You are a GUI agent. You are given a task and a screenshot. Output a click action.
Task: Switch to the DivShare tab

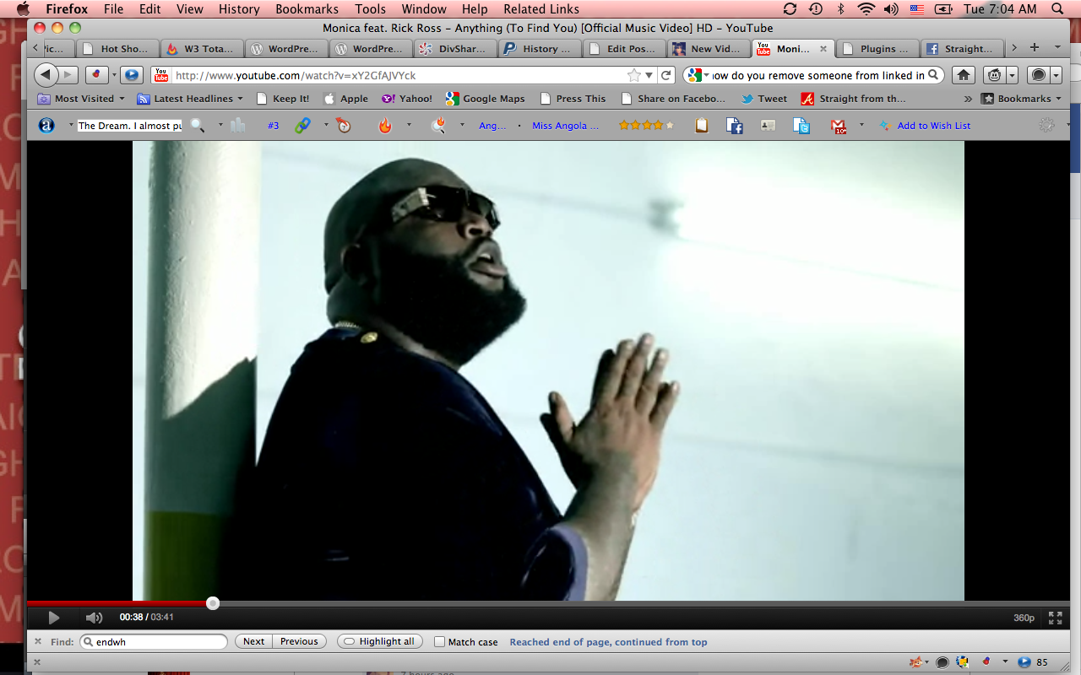click(x=455, y=49)
